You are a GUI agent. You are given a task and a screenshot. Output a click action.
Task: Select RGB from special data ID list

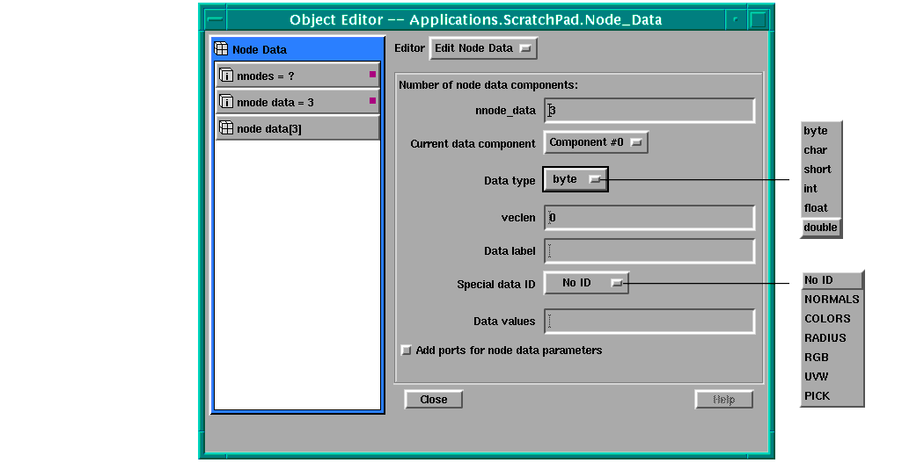pos(817,358)
